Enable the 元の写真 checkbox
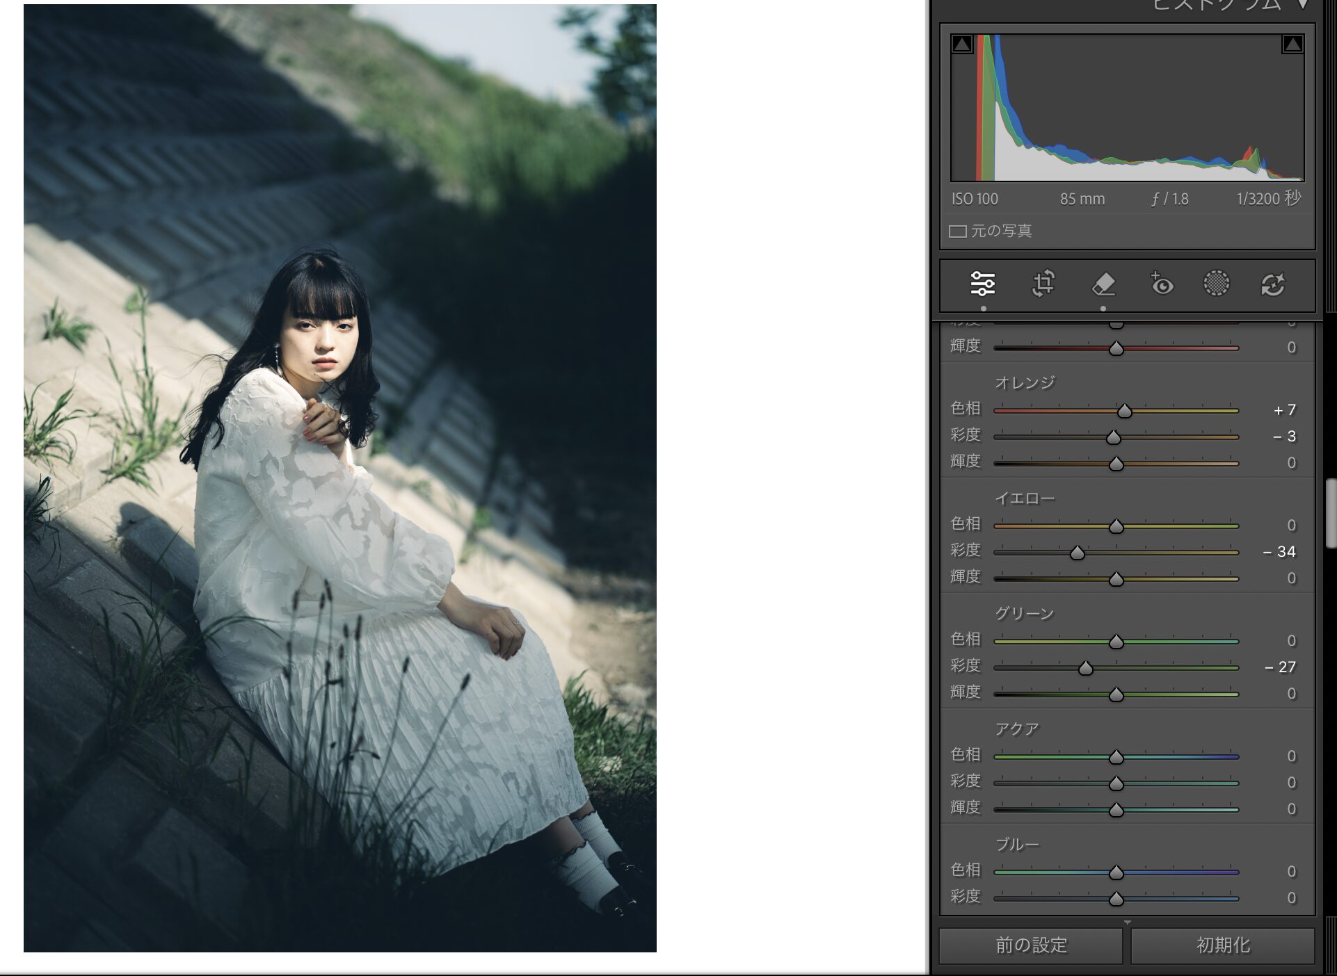This screenshot has height=976, width=1337. pos(958,231)
